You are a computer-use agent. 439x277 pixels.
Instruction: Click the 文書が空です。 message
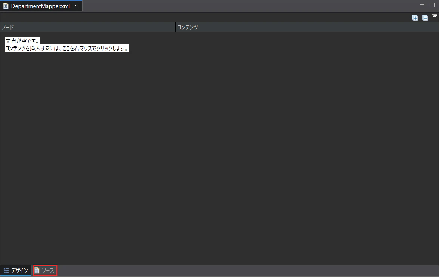22,41
